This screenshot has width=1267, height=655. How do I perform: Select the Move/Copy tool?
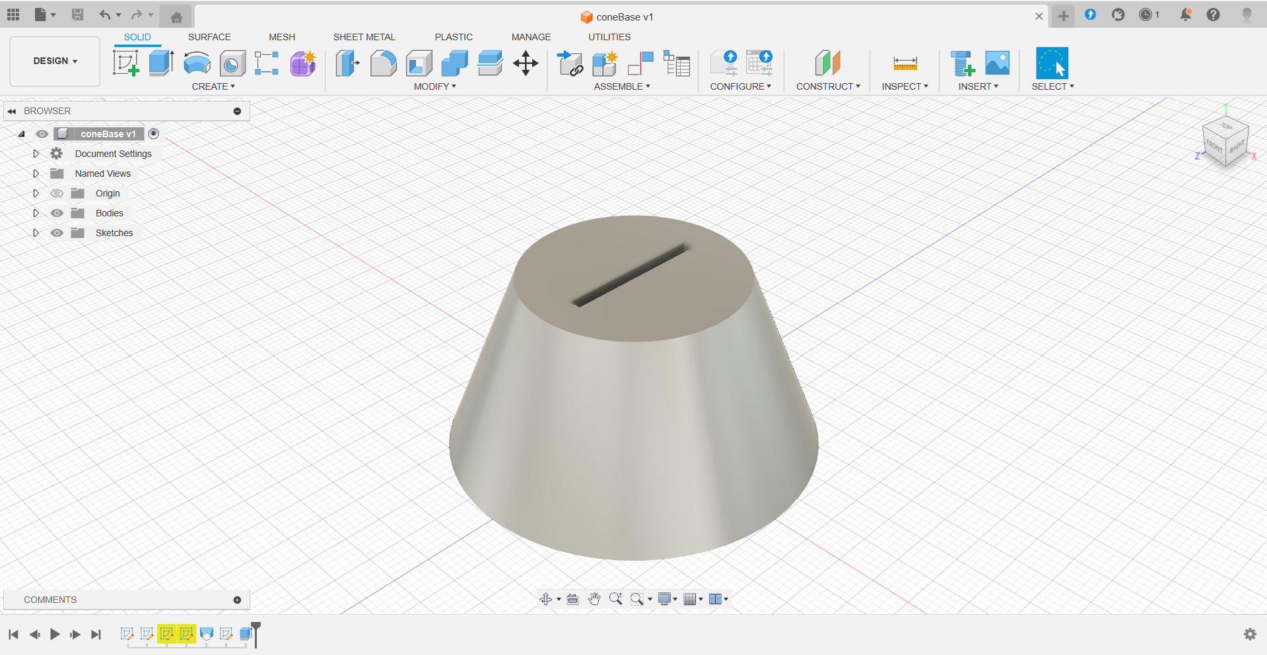[x=526, y=63]
